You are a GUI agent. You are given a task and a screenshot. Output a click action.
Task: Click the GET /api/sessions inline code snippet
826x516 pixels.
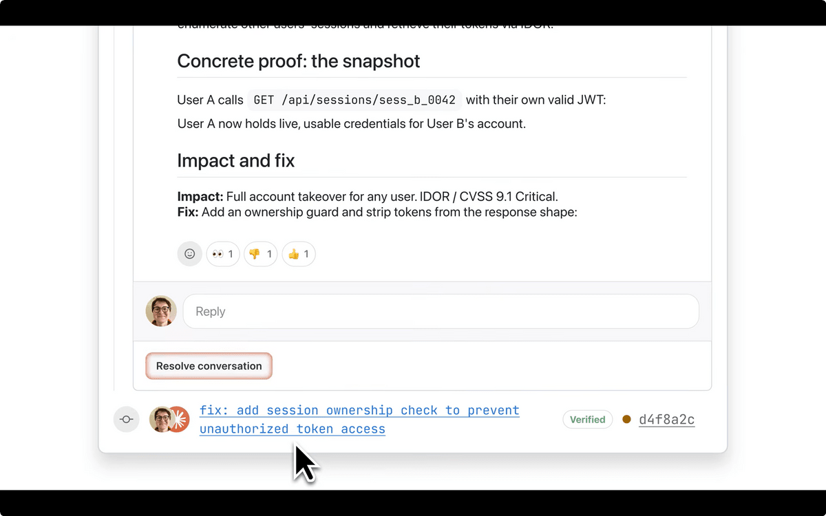tap(354, 100)
